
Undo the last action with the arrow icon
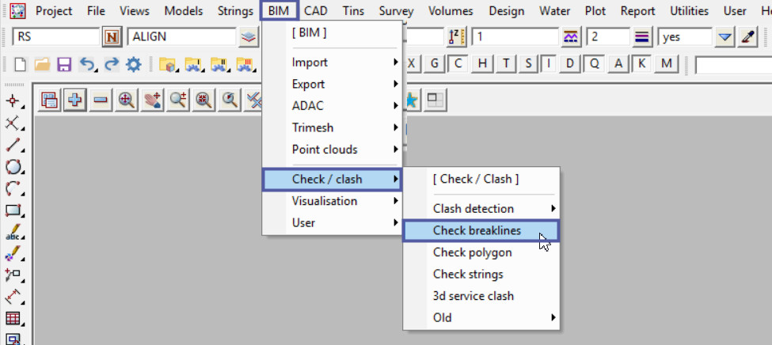[88, 64]
